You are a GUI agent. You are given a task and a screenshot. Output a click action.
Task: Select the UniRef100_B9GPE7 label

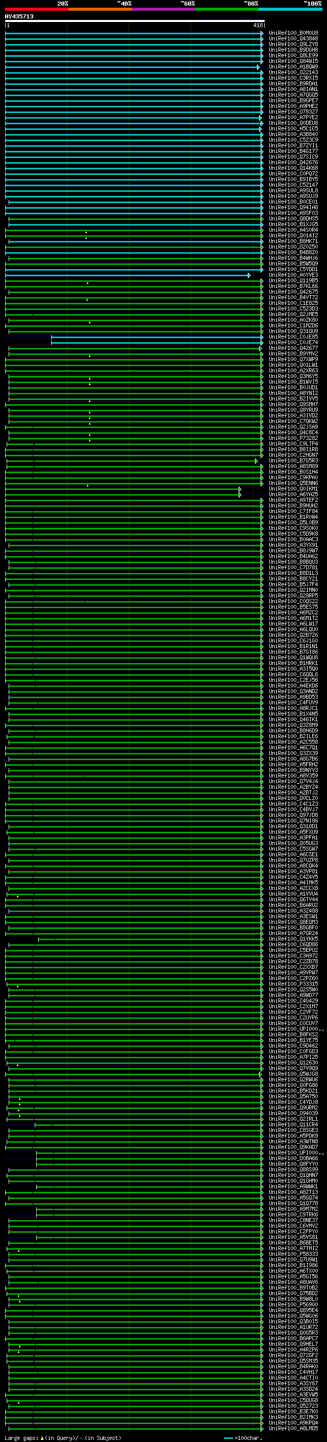[x=293, y=100]
